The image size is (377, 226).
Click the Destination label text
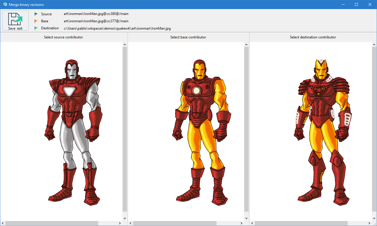50,28
